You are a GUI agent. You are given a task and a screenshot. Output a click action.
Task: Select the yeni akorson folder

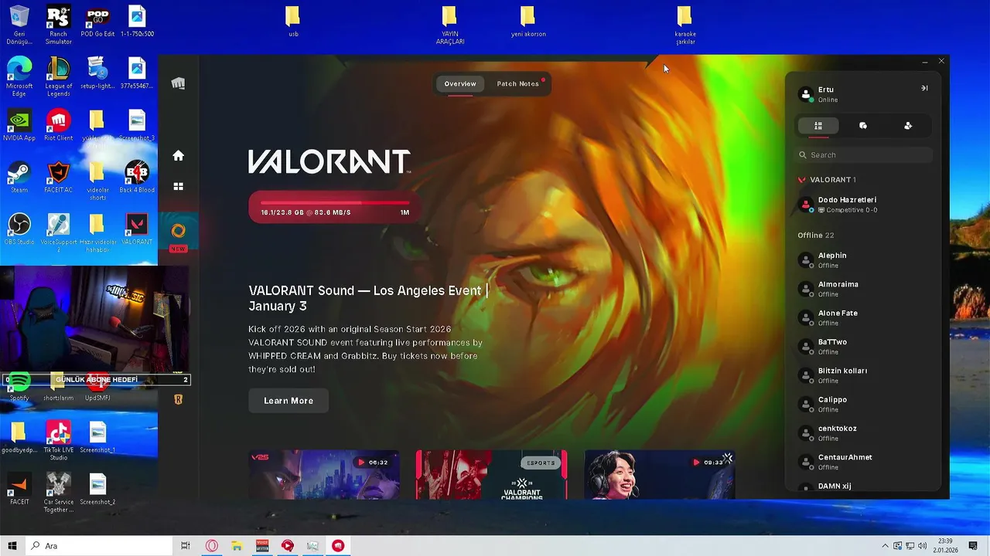pos(528,22)
